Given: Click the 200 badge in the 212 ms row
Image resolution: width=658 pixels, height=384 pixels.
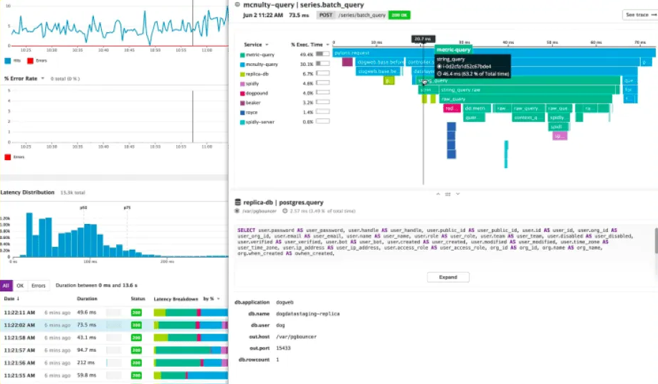Looking at the screenshot, I should coord(136,362).
